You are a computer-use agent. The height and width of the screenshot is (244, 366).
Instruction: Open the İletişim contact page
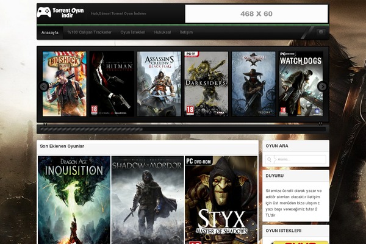185,32
